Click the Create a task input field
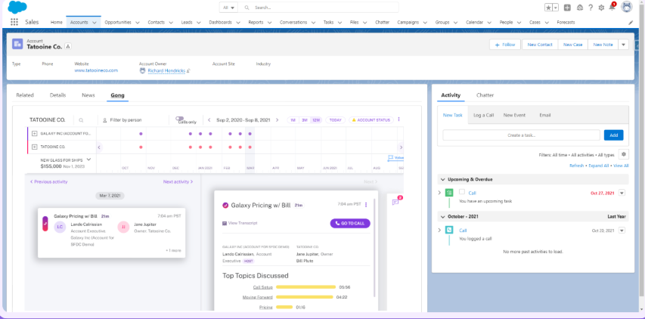 point(521,135)
